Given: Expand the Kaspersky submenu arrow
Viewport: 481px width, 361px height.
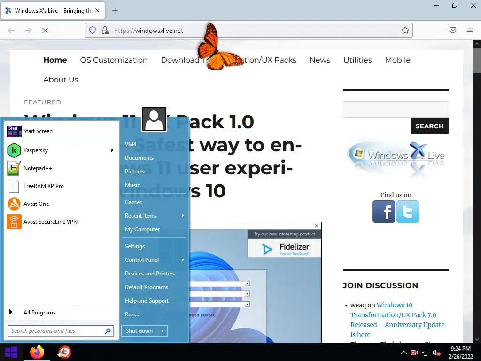Looking at the screenshot, I should (x=112, y=150).
